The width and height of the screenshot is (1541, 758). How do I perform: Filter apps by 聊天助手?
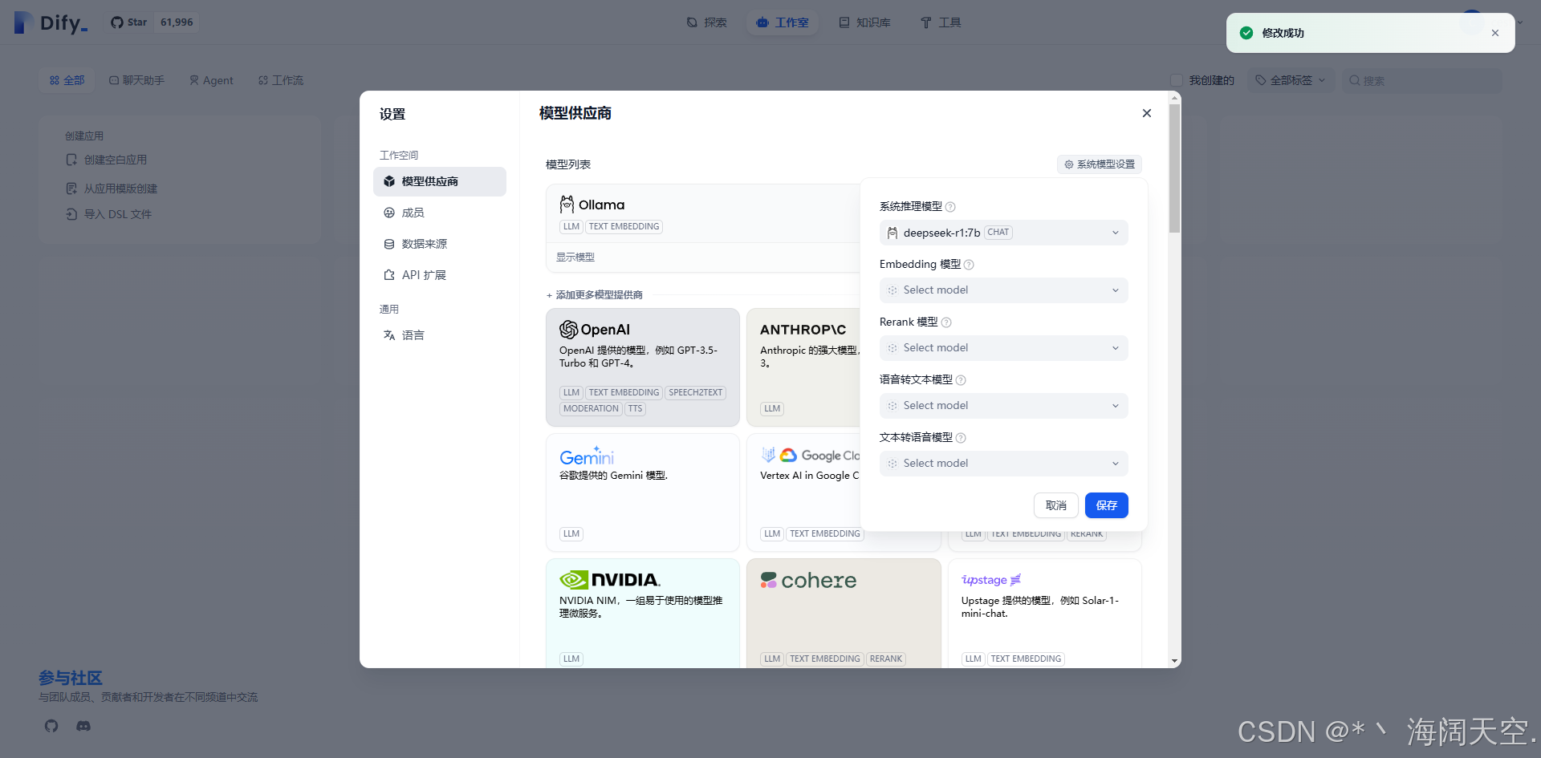136,80
